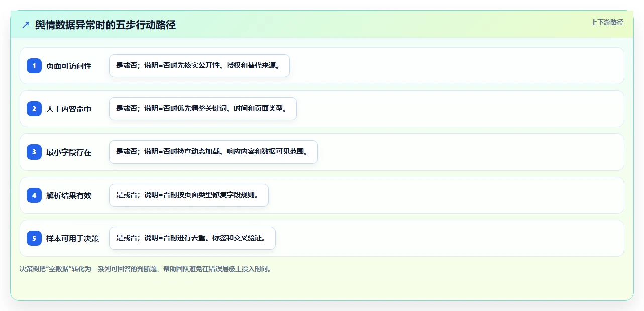Select step number 1 badge
Viewport: 644px width, 311px height.
pos(34,66)
